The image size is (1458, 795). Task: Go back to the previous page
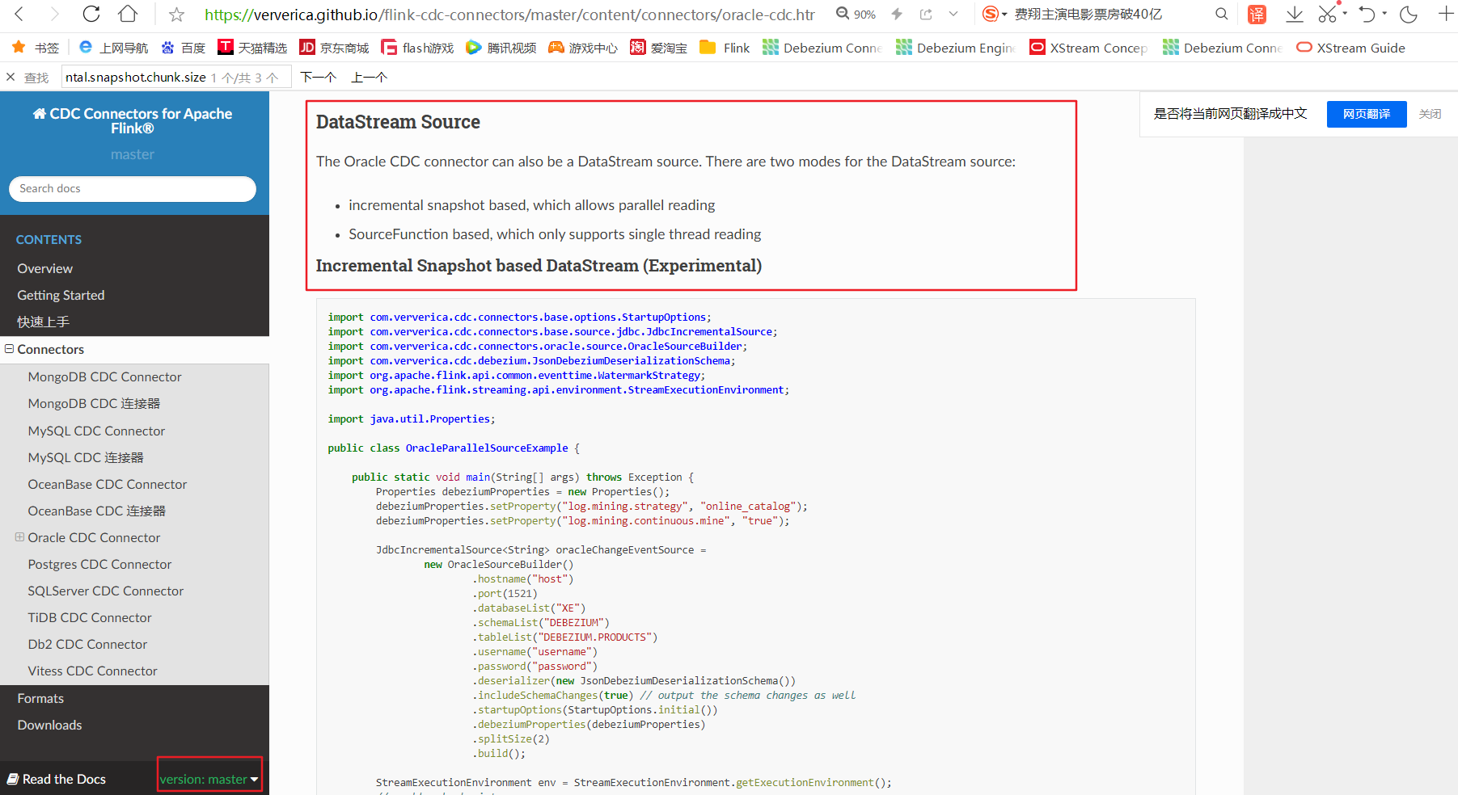click(x=19, y=14)
